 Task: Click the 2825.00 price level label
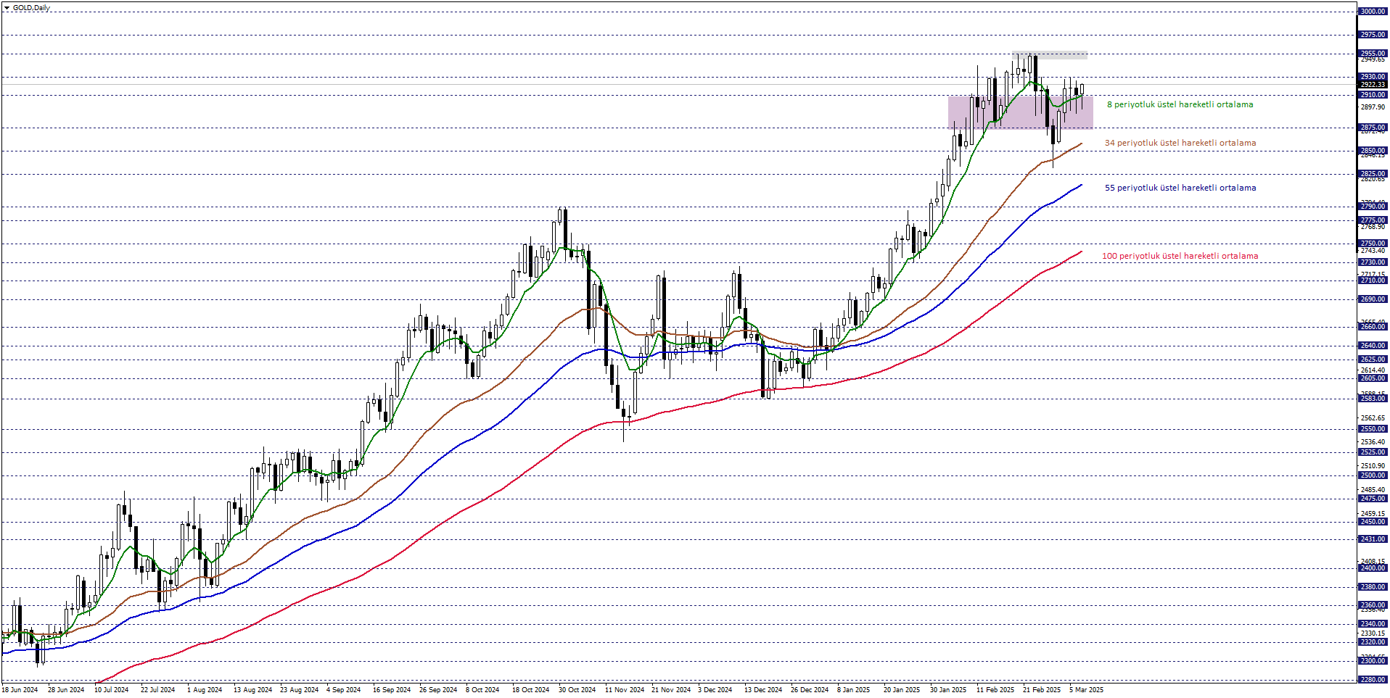click(1373, 174)
